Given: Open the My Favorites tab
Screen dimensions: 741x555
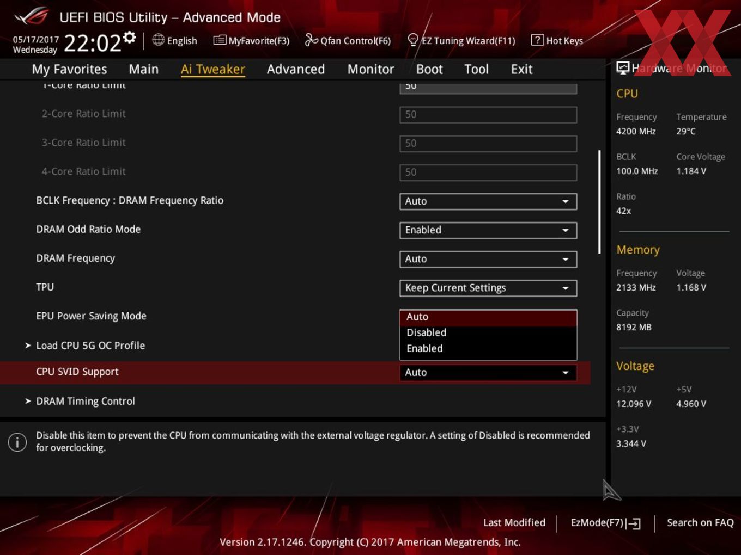Looking at the screenshot, I should (x=69, y=69).
